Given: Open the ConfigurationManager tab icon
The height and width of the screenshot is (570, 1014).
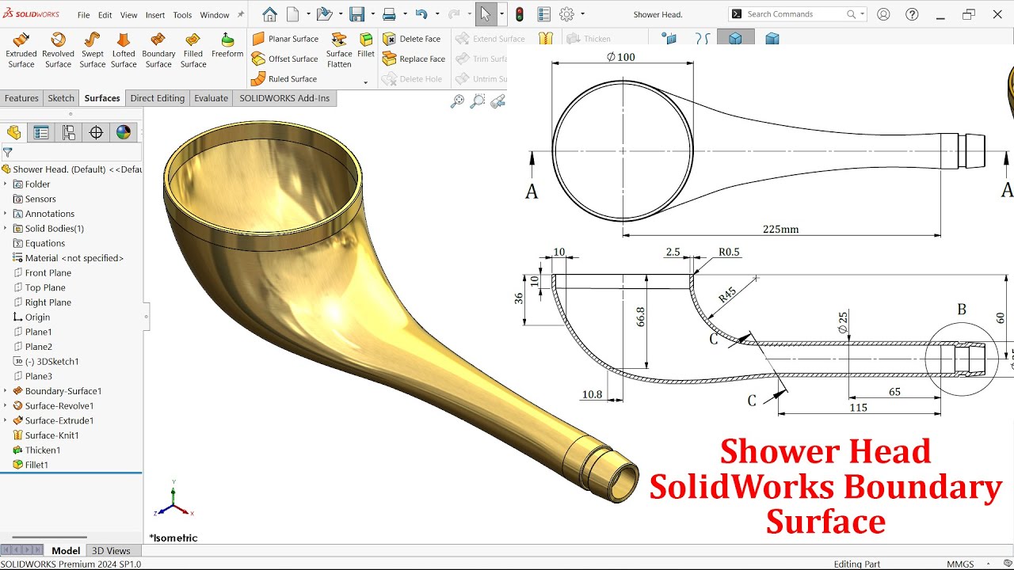Looking at the screenshot, I should [x=69, y=132].
